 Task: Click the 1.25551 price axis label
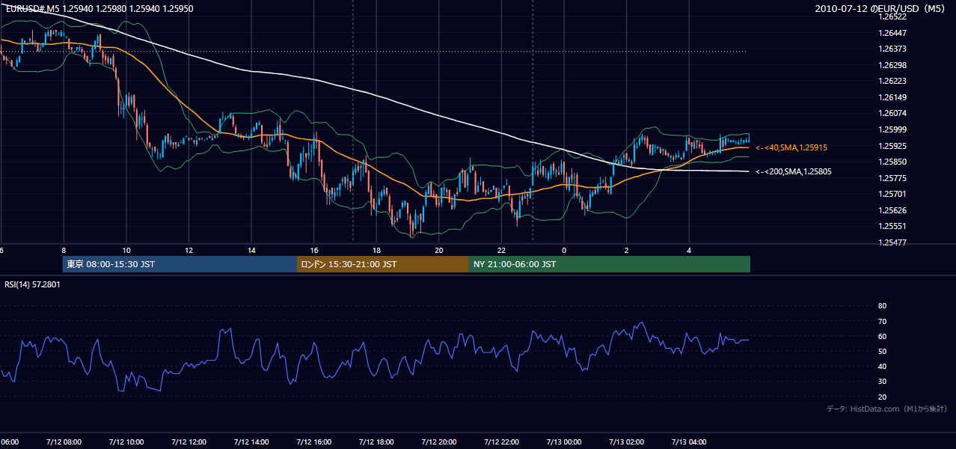893,226
